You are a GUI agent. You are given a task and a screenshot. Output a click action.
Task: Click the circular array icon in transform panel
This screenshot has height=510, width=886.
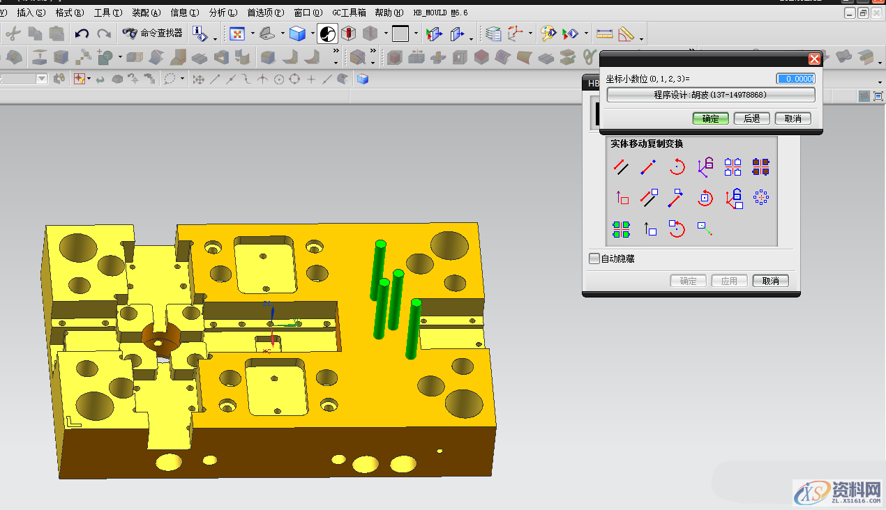click(761, 198)
